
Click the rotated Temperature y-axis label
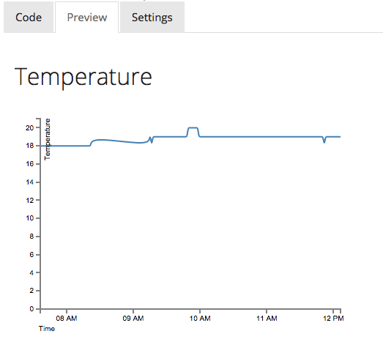(x=48, y=139)
